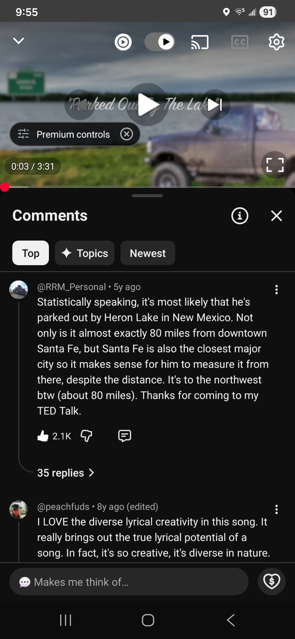Open comments info icon
The image size is (295, 639).
[x=240, y=216]
